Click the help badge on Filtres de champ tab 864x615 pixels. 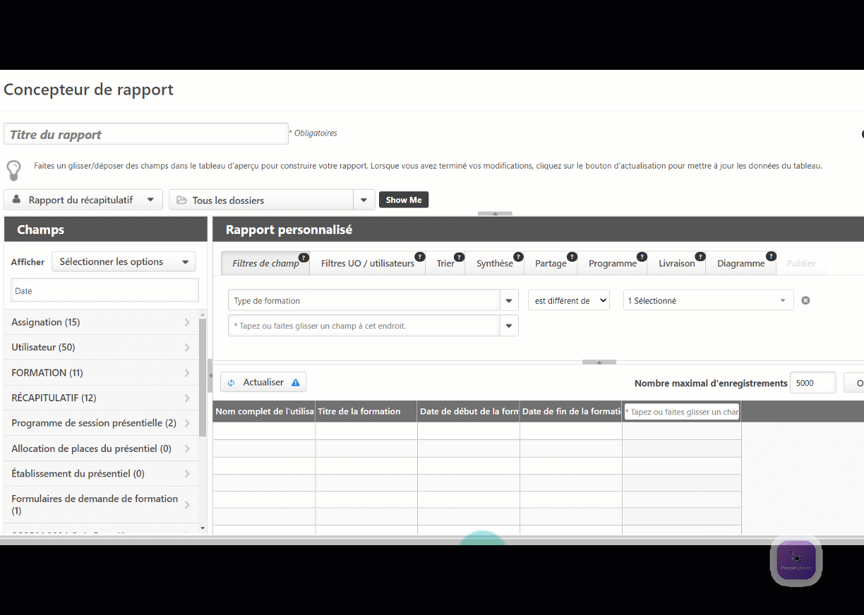[x=304, y=257]
